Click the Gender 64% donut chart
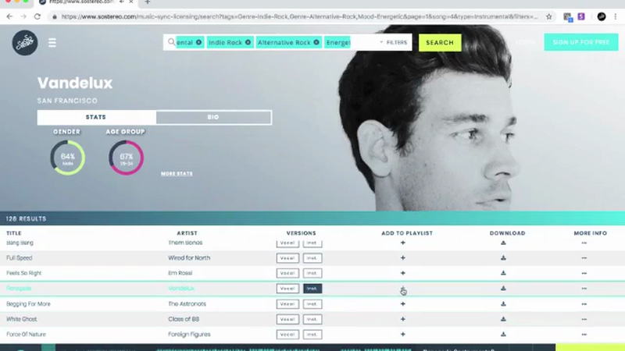Viewport: 625px width, 351px height. pos(67,158)
